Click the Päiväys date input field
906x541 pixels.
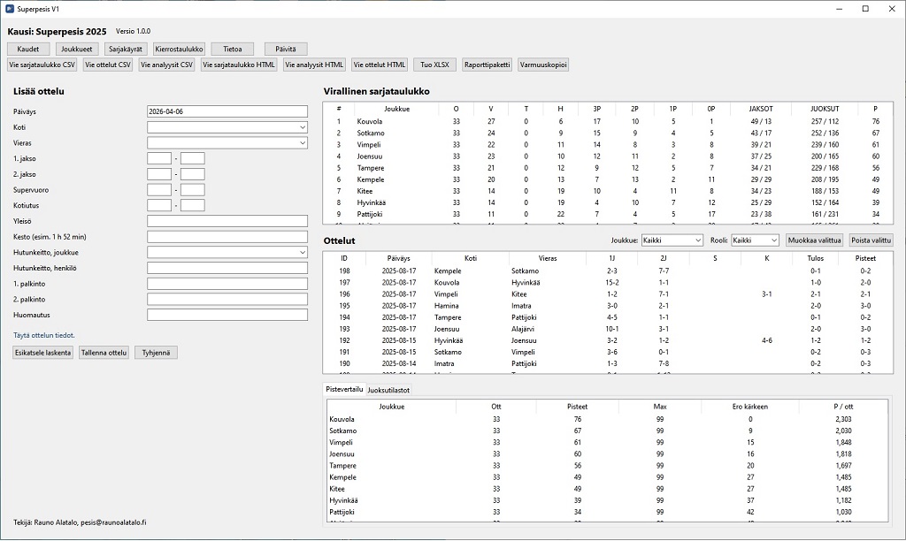click(227, 112)
